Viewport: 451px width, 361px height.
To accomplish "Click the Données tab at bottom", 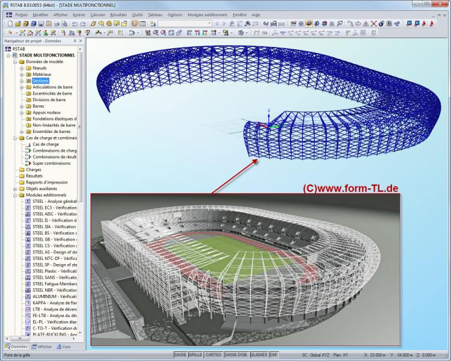I will pyautogui.click(x=16, y=347).
